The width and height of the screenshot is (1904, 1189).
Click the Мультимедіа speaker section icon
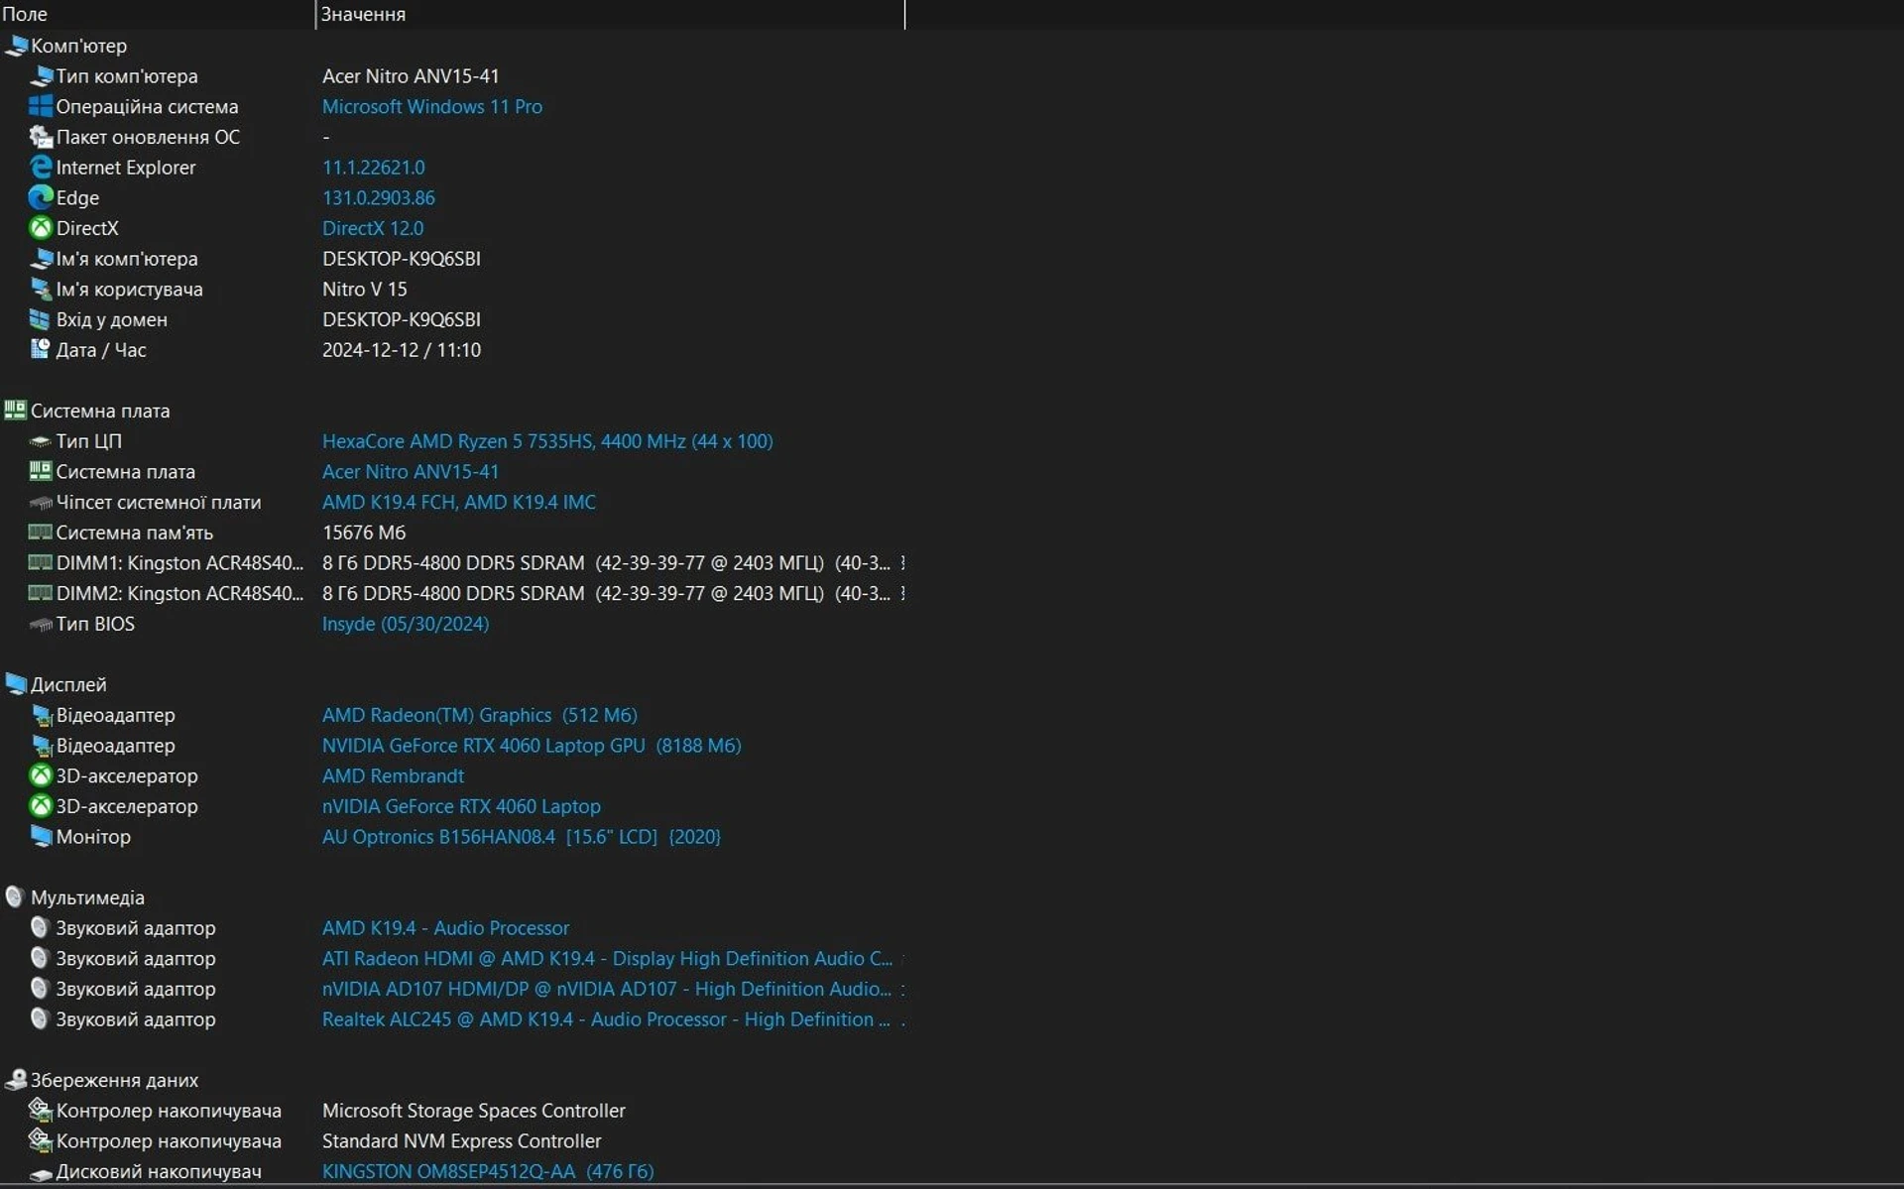click(15, 897)
